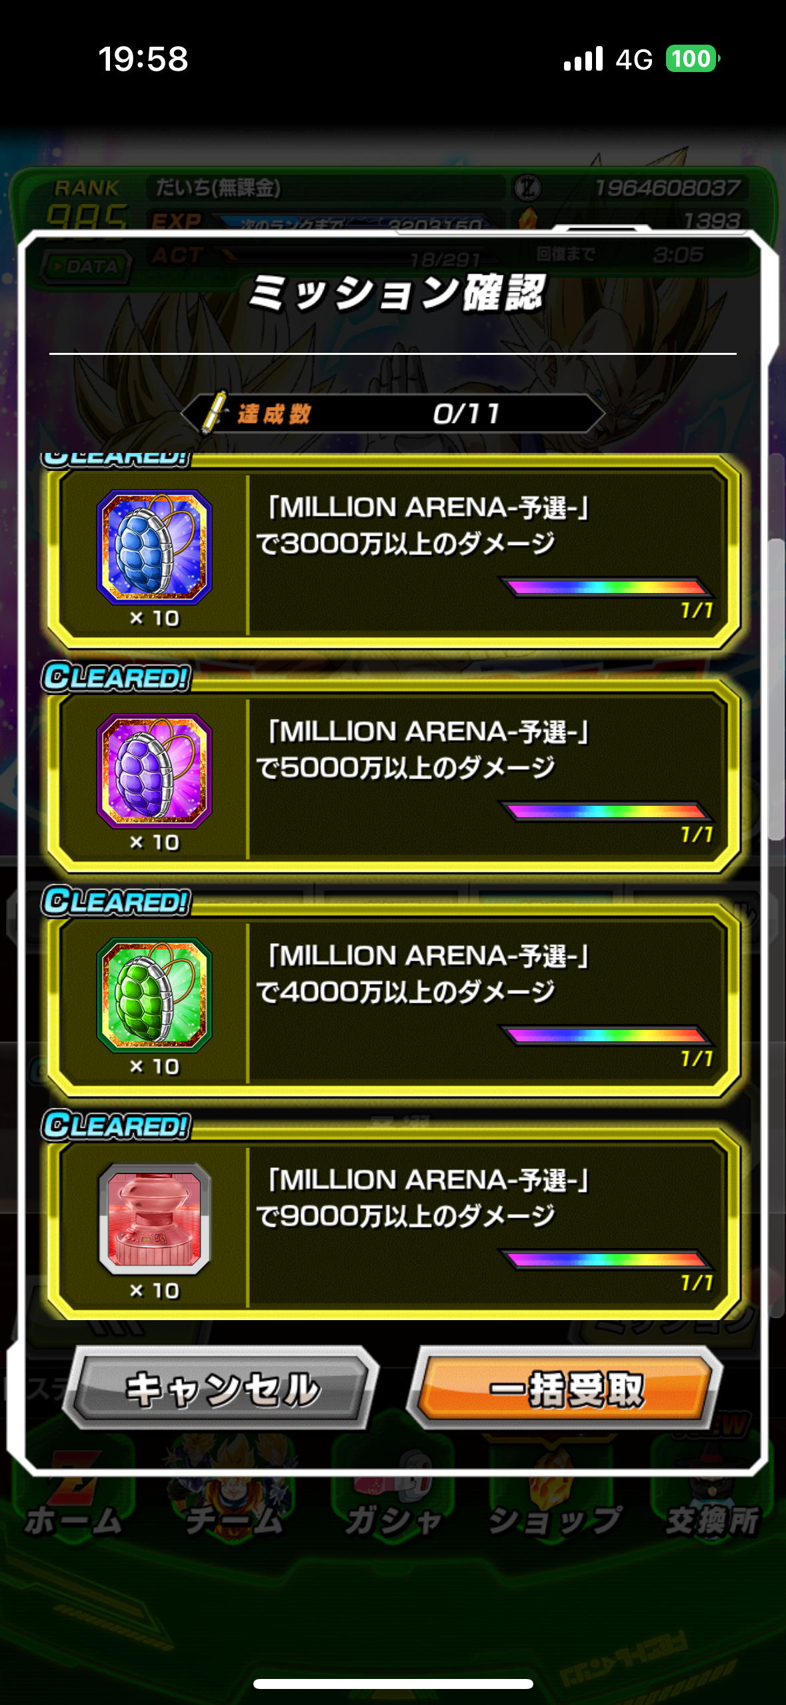This screenshot has width=786, height=1705.
Task: Select the 3000万以上のダメージ mission
Action: coord(393,552)
